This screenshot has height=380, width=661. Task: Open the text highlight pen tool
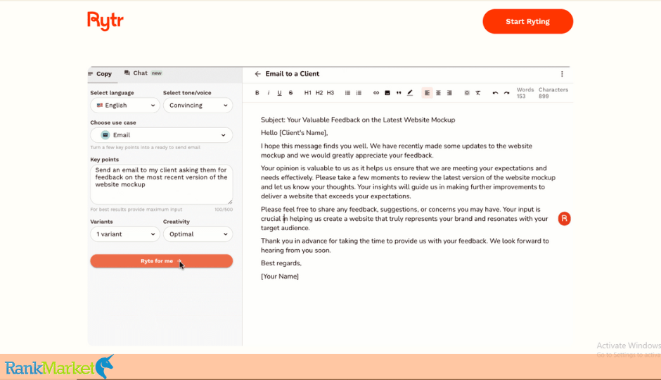coord(410,93)
